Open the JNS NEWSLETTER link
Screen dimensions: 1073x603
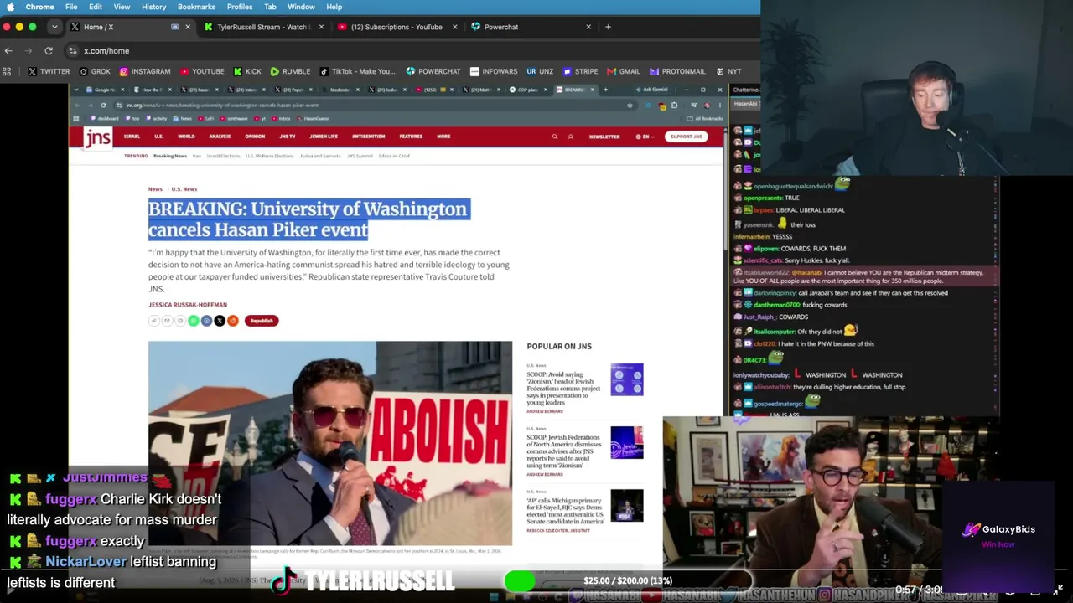click(x=604, y=137)
